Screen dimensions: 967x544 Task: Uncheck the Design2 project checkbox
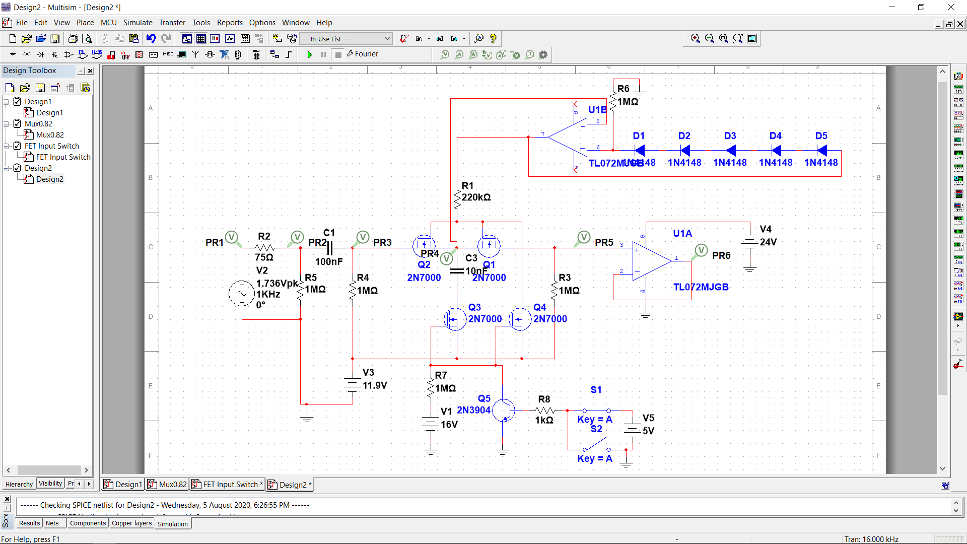[17, 168]
